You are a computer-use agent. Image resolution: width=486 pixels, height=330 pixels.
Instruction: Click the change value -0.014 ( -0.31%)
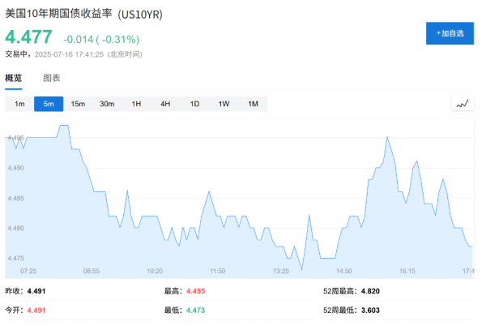point(101,40)
